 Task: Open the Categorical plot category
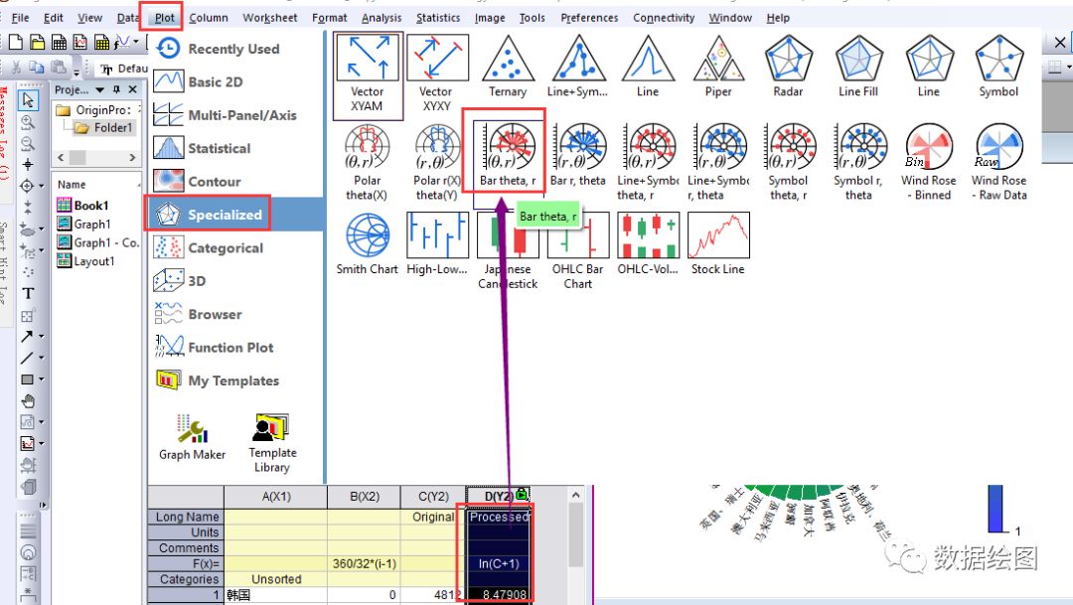click(234, 247)
